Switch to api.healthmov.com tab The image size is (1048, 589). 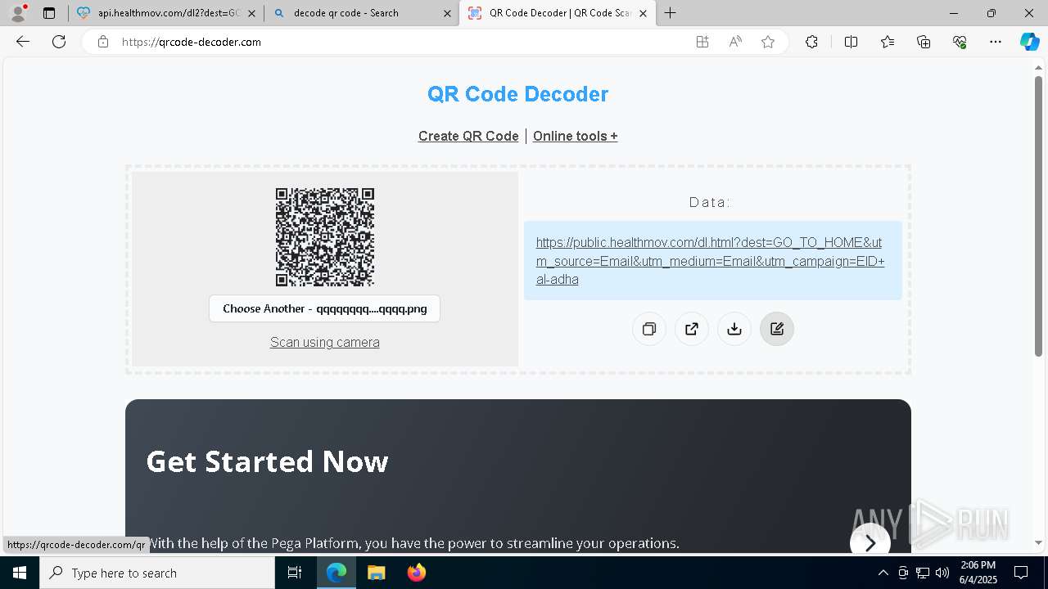click(x=165, y=13)
